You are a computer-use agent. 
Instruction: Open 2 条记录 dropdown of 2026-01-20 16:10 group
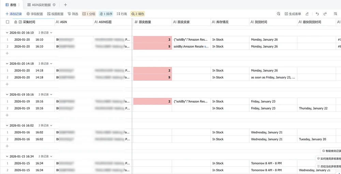[45, 33]
